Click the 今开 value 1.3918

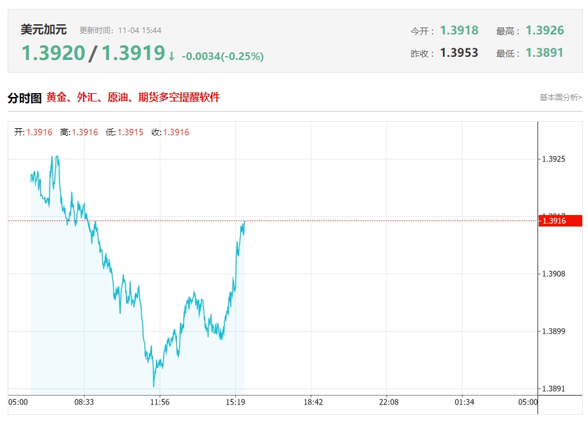[459, 31]
